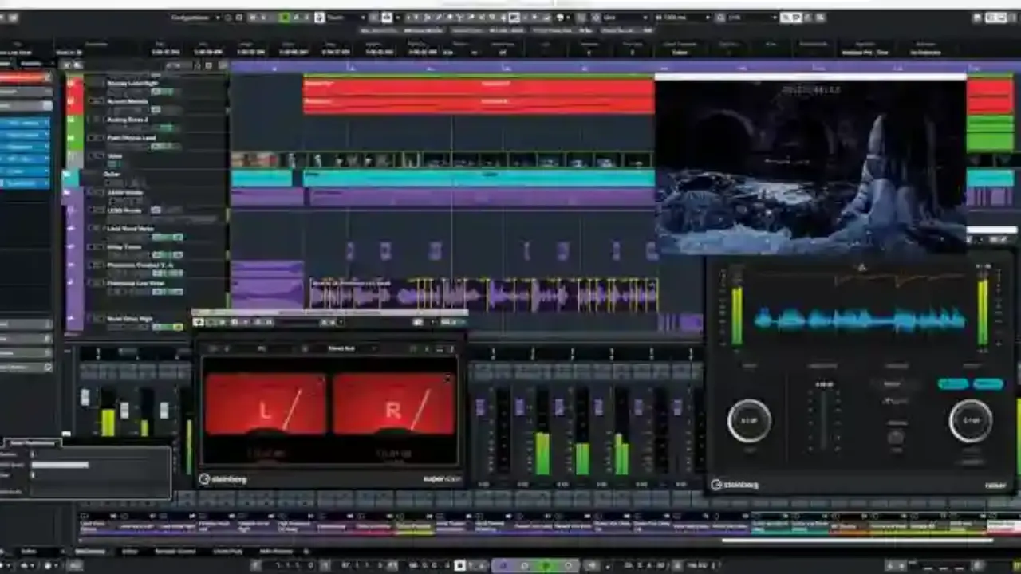Click the white highlighted tool left of the tool strip
The image size is (1021, 574).
tap(388, 17)
